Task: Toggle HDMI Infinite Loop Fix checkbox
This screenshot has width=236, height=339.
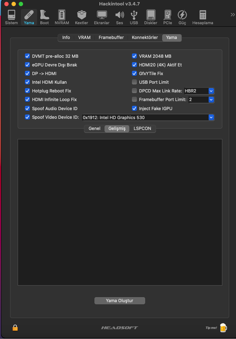Action: tap(27, 99)
